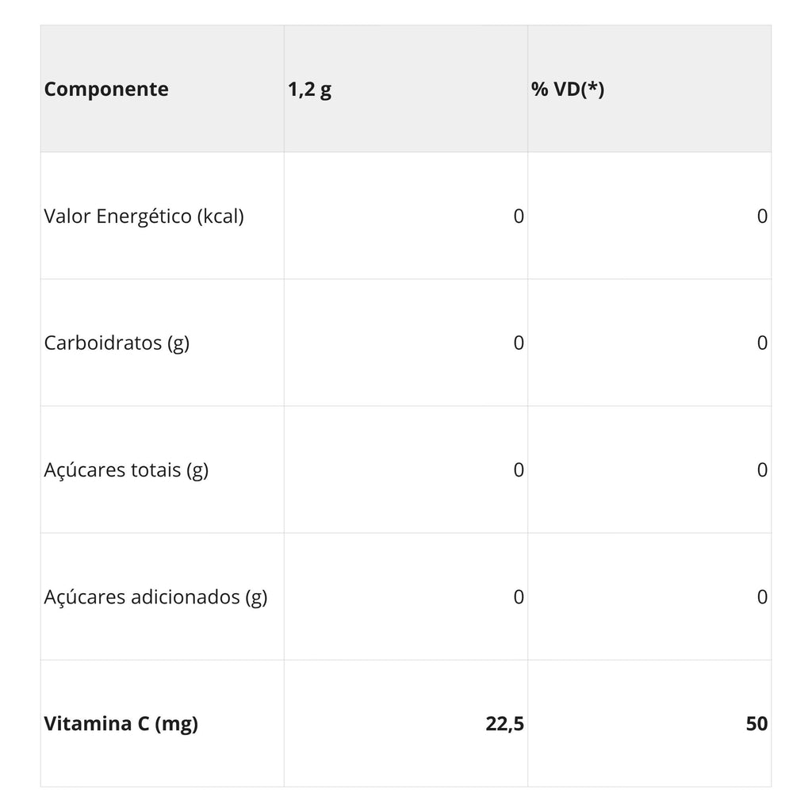Screen dimensions: 812x812
Task: Click the 22,5 value for Vitamina C
Action: (x=504, y=724)
